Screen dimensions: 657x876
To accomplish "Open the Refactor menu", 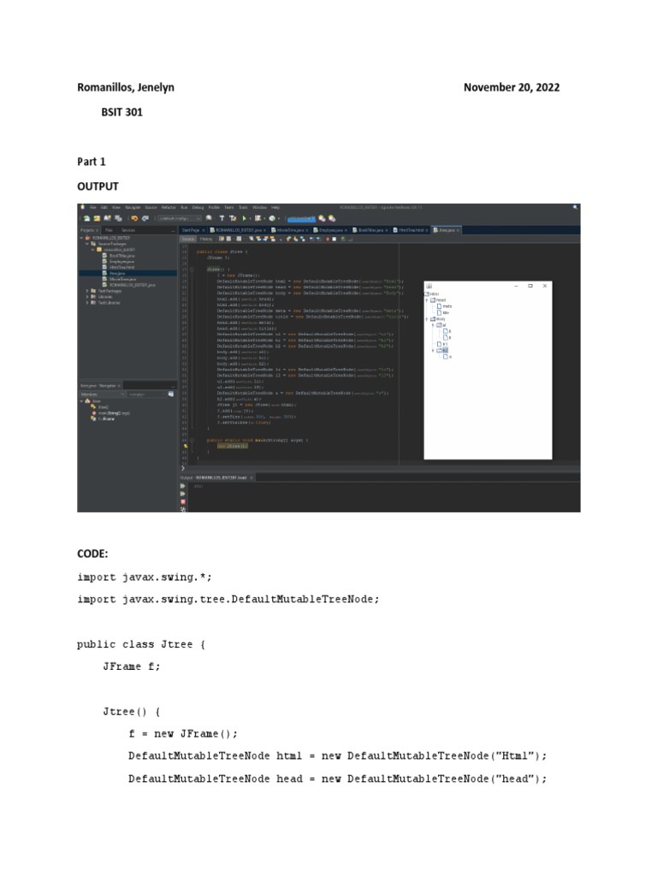I will [x=168, y=207].
